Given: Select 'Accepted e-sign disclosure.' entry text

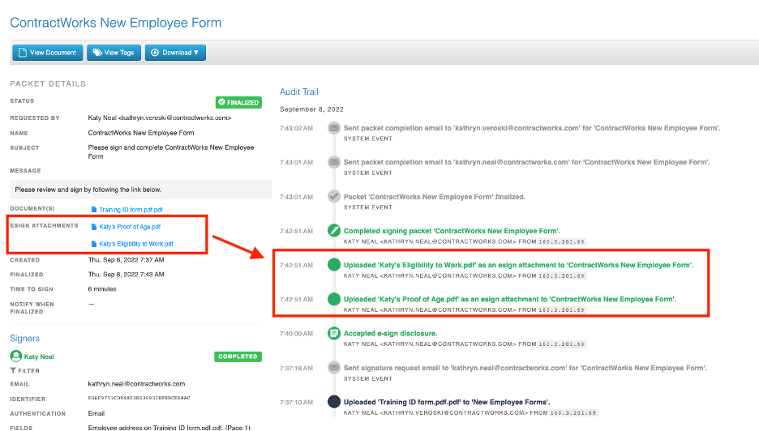Looking at the screenshot, I should click(x=390, y=334).
